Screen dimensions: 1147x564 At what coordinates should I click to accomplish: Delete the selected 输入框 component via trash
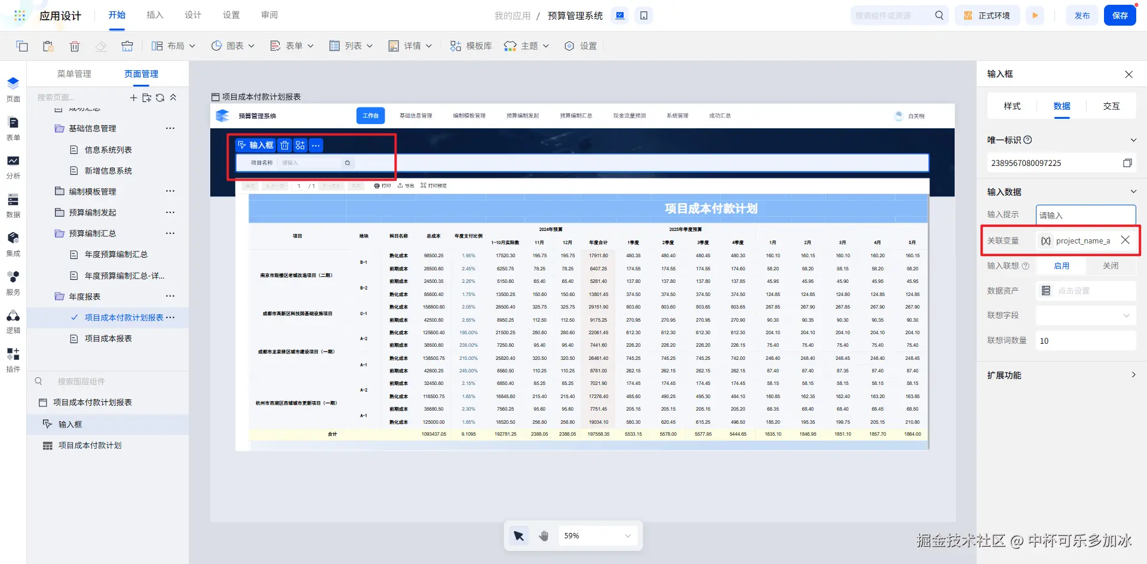click(x=285, y=145)
